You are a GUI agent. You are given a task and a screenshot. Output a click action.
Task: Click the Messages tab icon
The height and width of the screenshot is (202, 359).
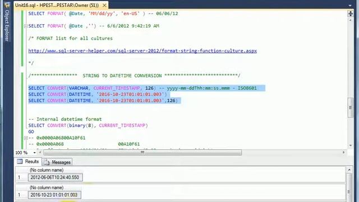47,162
